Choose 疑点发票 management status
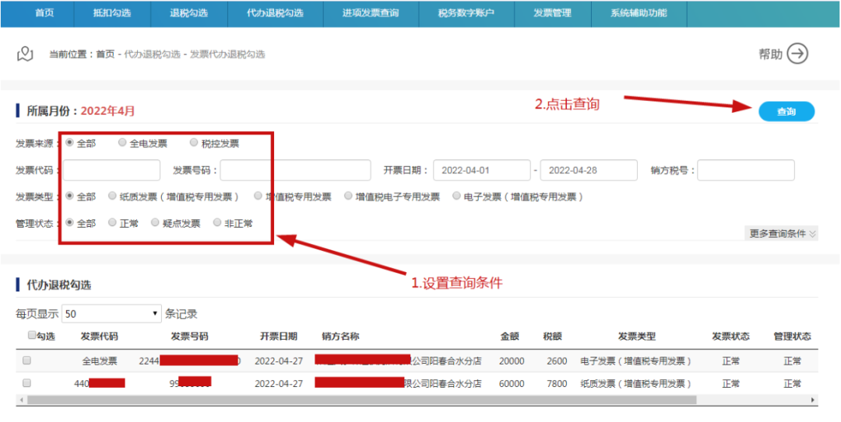Image resolution: width=841 pixels, height=422 pixels. (x=155, y=223)
